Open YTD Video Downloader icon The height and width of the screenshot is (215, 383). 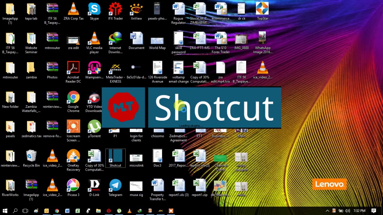(x=94, y=102)
